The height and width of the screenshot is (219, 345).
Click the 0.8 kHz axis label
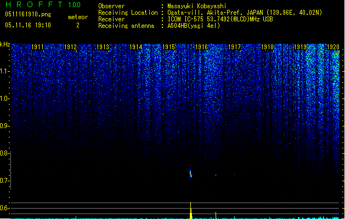(x=4, y=153)
